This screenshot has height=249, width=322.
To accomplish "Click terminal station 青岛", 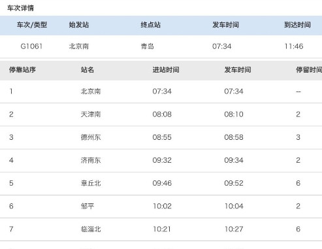I will tap(148, 46).
